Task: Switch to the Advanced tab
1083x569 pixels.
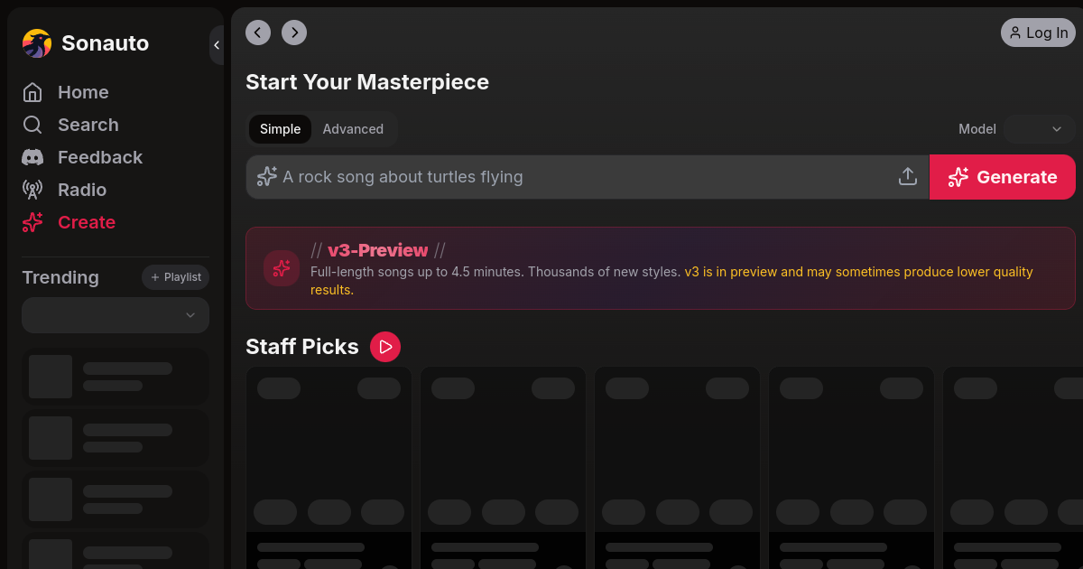Action: tap(353, 129)
